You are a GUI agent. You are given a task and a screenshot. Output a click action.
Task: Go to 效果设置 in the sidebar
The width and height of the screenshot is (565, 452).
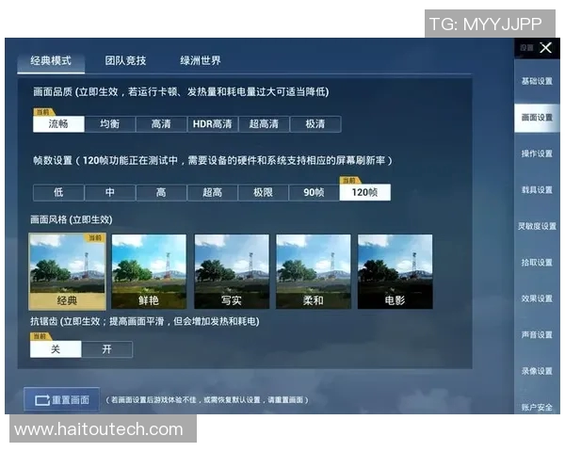click(537, 299)
